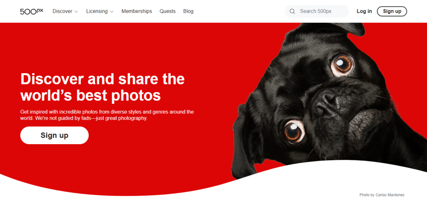Screen dimensions: 427x206
Task: Click the black pug's lower eye
Action: 294,131
